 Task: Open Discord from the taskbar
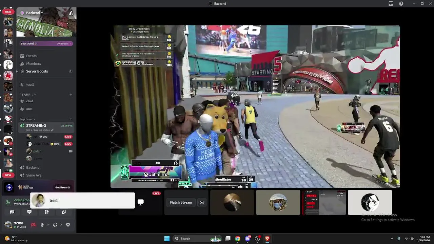click(x=248, y=239)
